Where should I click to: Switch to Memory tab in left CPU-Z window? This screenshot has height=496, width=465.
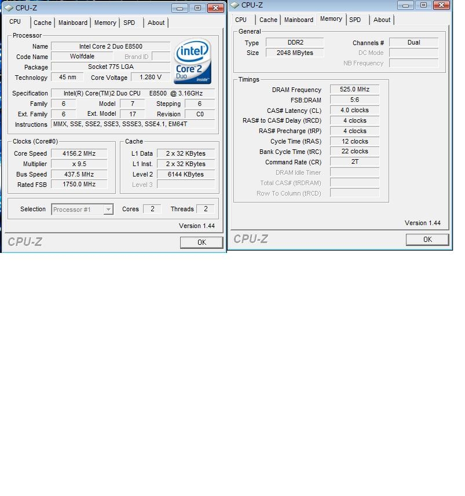105,23
